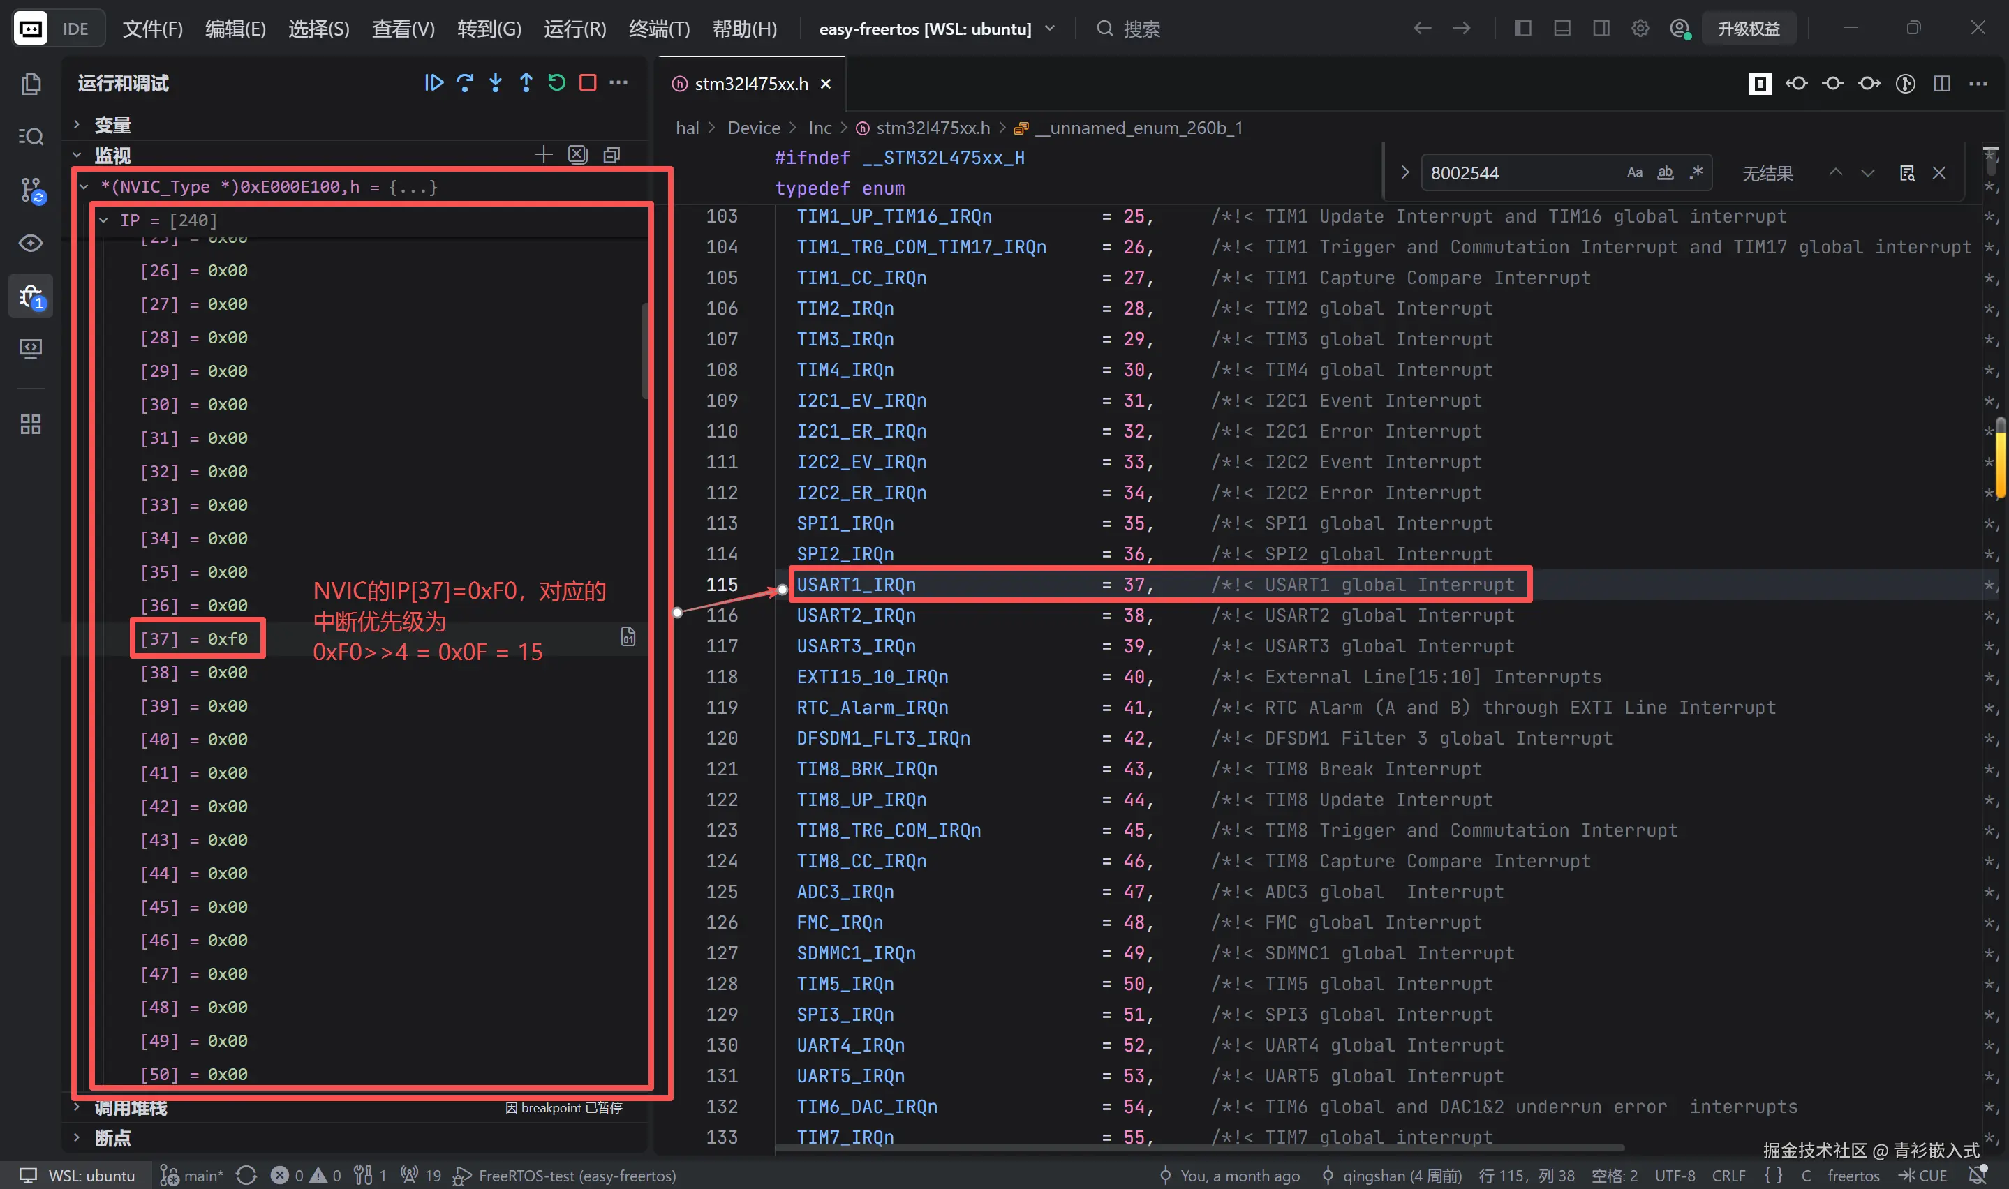Image resolution: width=2009 pixels, height=1189 pixels.
Task: Step over in the debug toolbar
Action: (465, 82)
